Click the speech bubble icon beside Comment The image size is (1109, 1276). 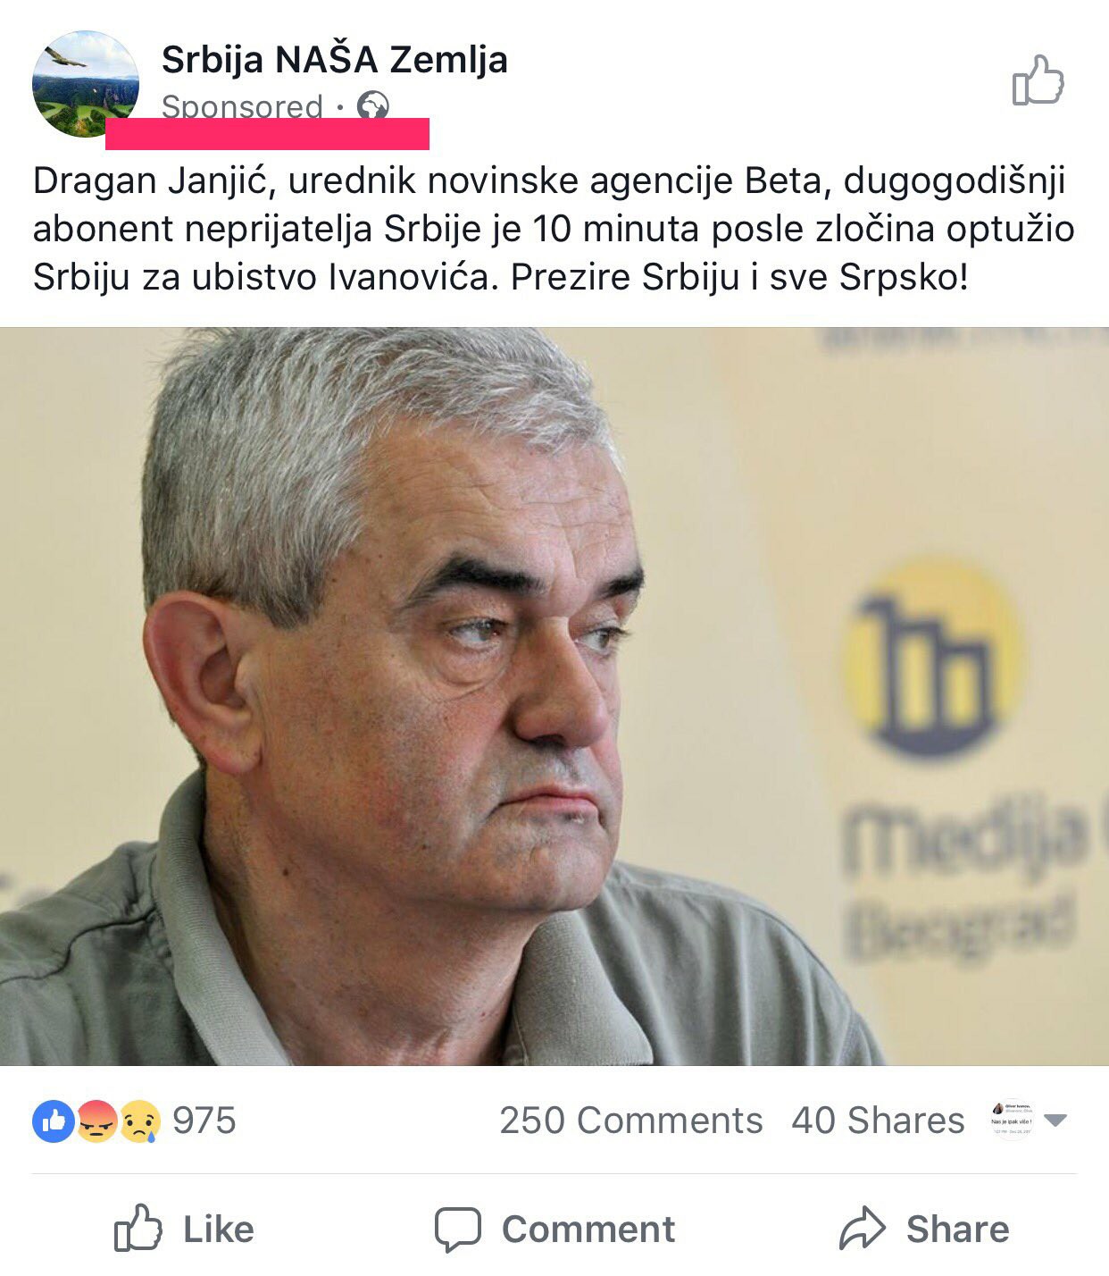(458, 1230)
